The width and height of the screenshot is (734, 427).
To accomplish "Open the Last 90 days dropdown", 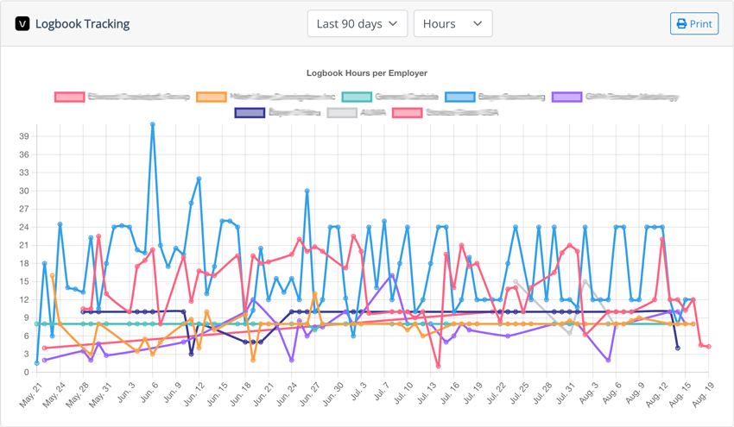I will tap(358, 24).
